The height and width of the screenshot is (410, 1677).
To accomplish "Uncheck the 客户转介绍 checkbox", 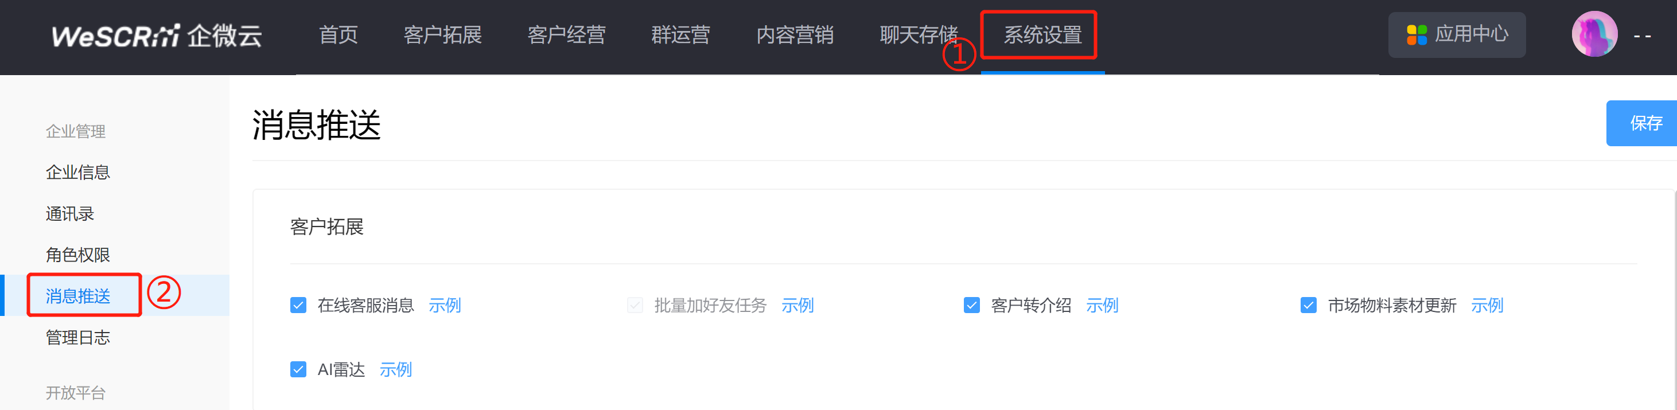I will [971, 305].
